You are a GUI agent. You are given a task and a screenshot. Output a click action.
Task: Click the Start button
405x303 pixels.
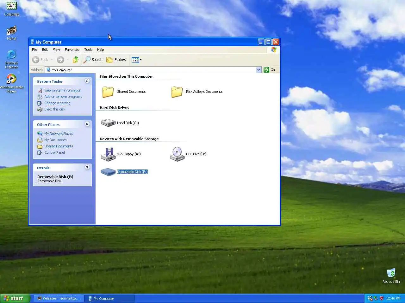pos(15,298)
